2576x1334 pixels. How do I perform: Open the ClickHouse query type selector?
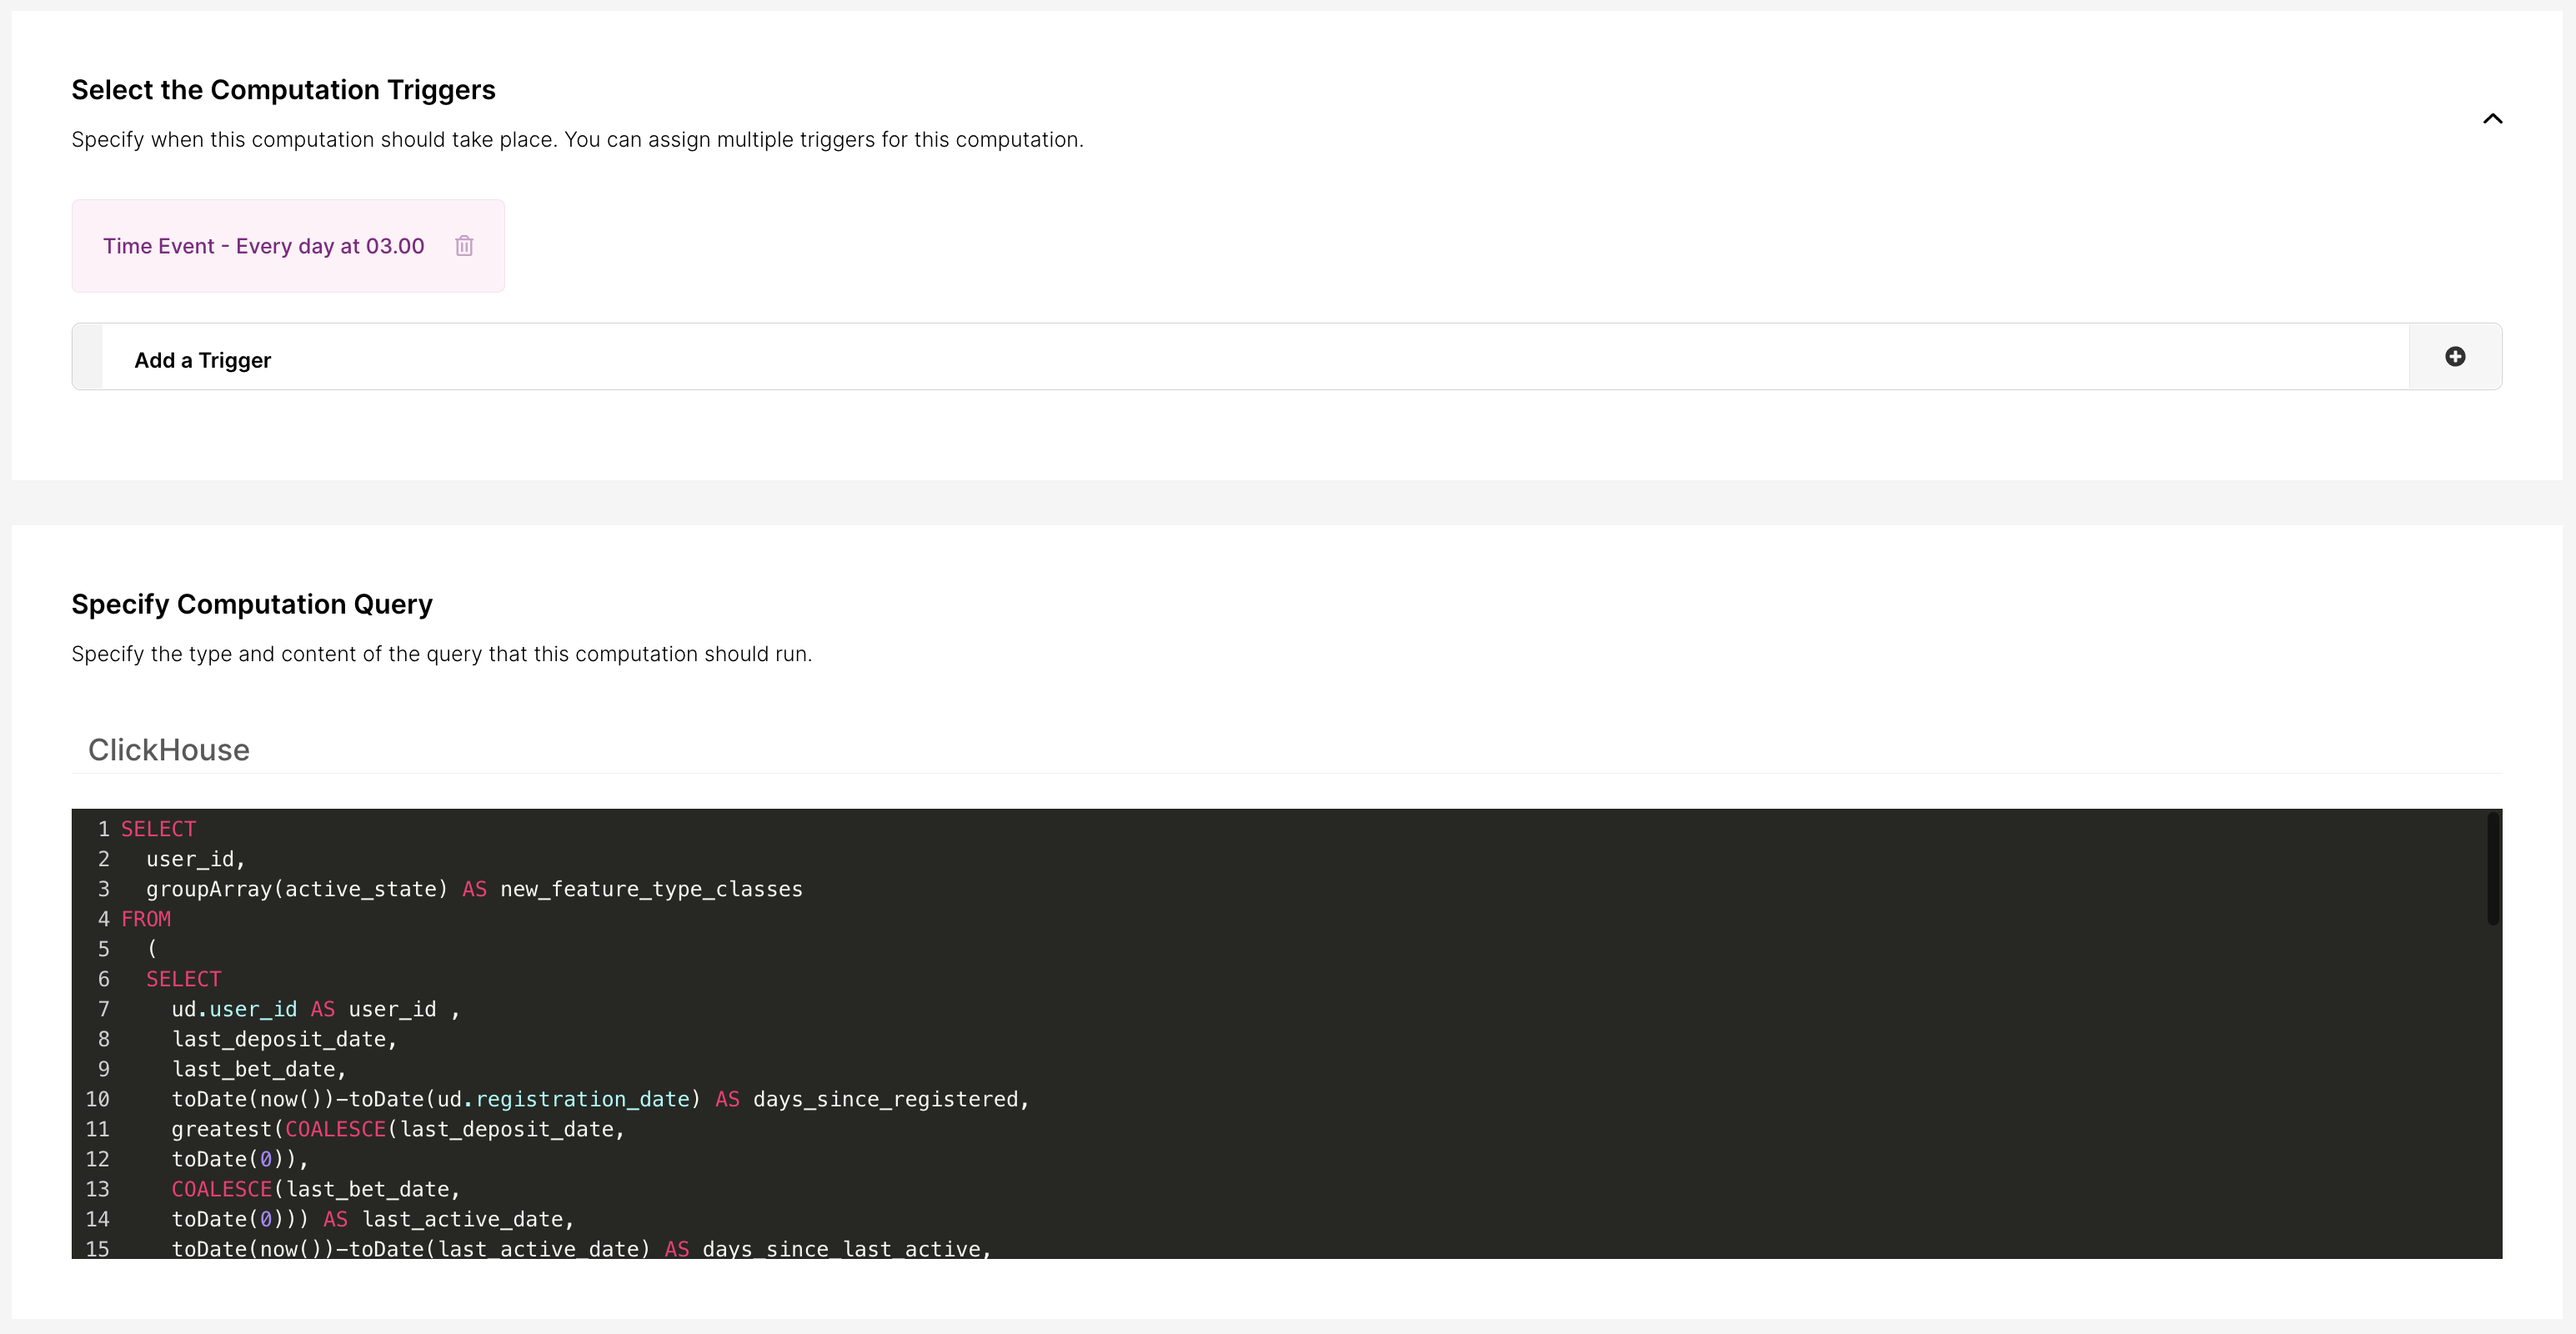point(169,750)
